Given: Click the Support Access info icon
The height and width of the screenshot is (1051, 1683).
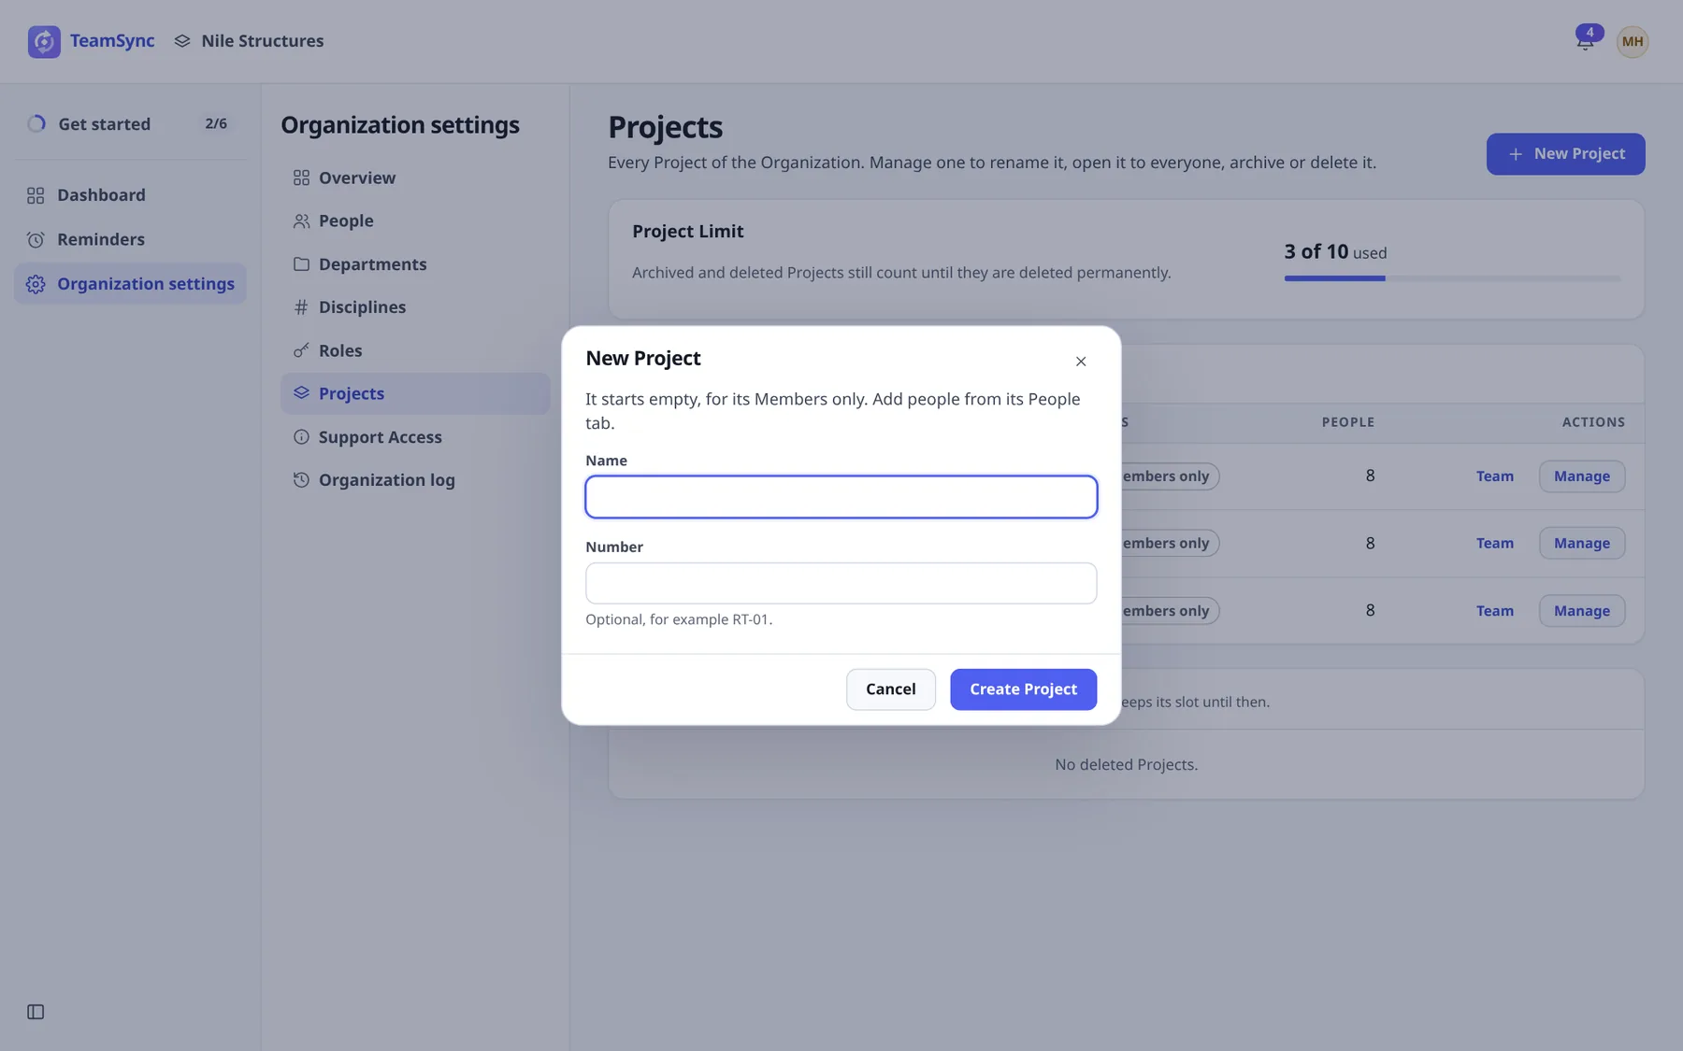Looking at the screenshot, I should [301, 437].
